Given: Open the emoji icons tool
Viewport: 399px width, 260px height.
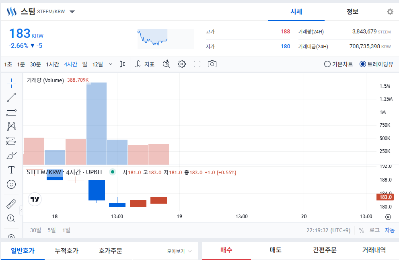Looking at the screenshot, I should pos(11,184).
